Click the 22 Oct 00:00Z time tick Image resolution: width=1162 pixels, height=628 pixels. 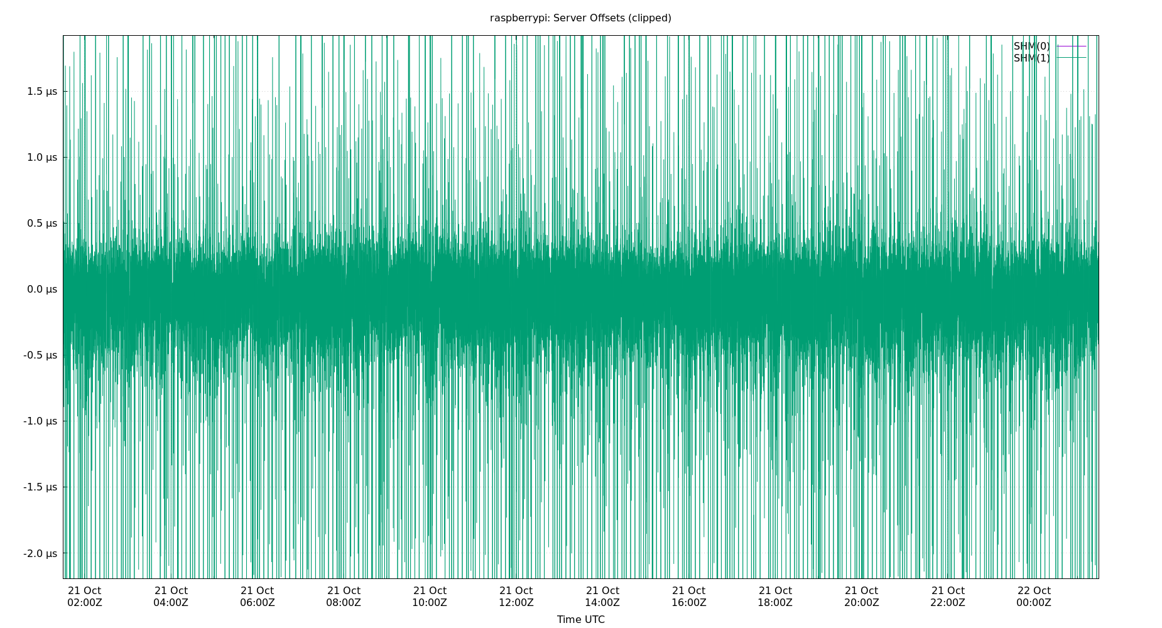(1034, 597)
